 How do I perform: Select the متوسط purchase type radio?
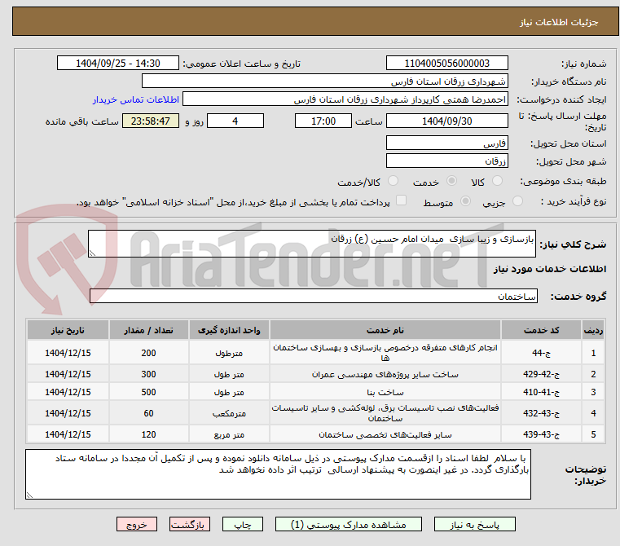[465, 201]
